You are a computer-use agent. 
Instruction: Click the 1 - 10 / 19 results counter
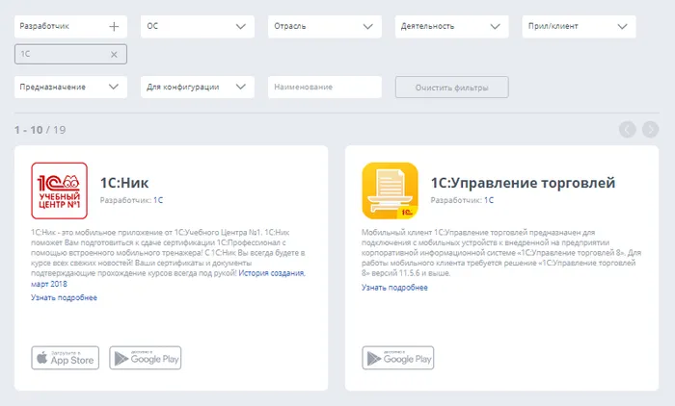(x=40, y=130)
